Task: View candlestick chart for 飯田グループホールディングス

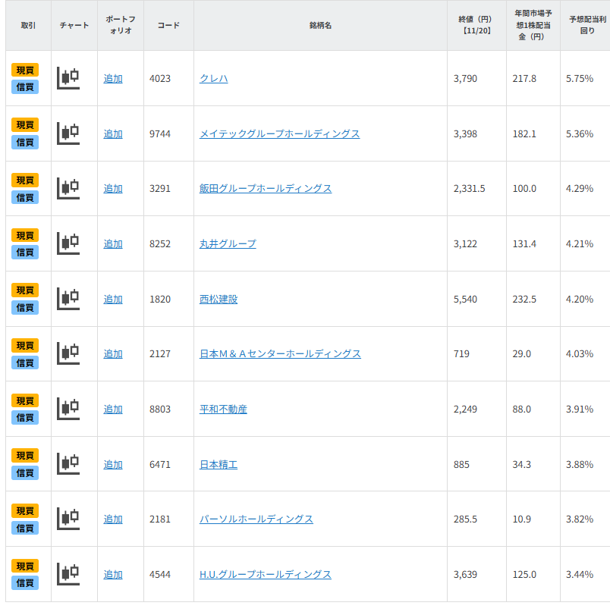Action: point(68,188)
